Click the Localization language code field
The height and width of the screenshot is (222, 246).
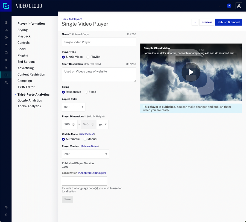[x=84, y=181]
